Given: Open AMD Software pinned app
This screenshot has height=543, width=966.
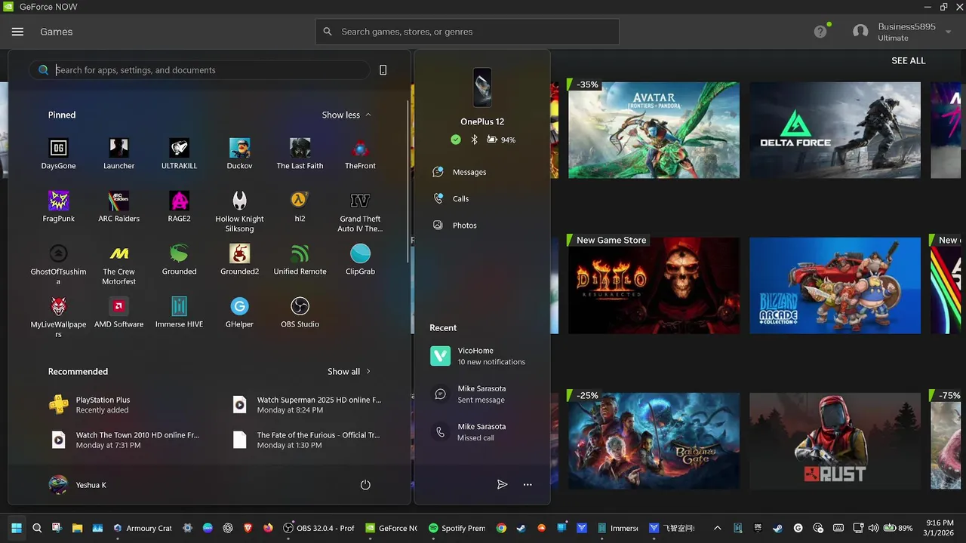Looking at the screenshot, I should pos(118,312).
